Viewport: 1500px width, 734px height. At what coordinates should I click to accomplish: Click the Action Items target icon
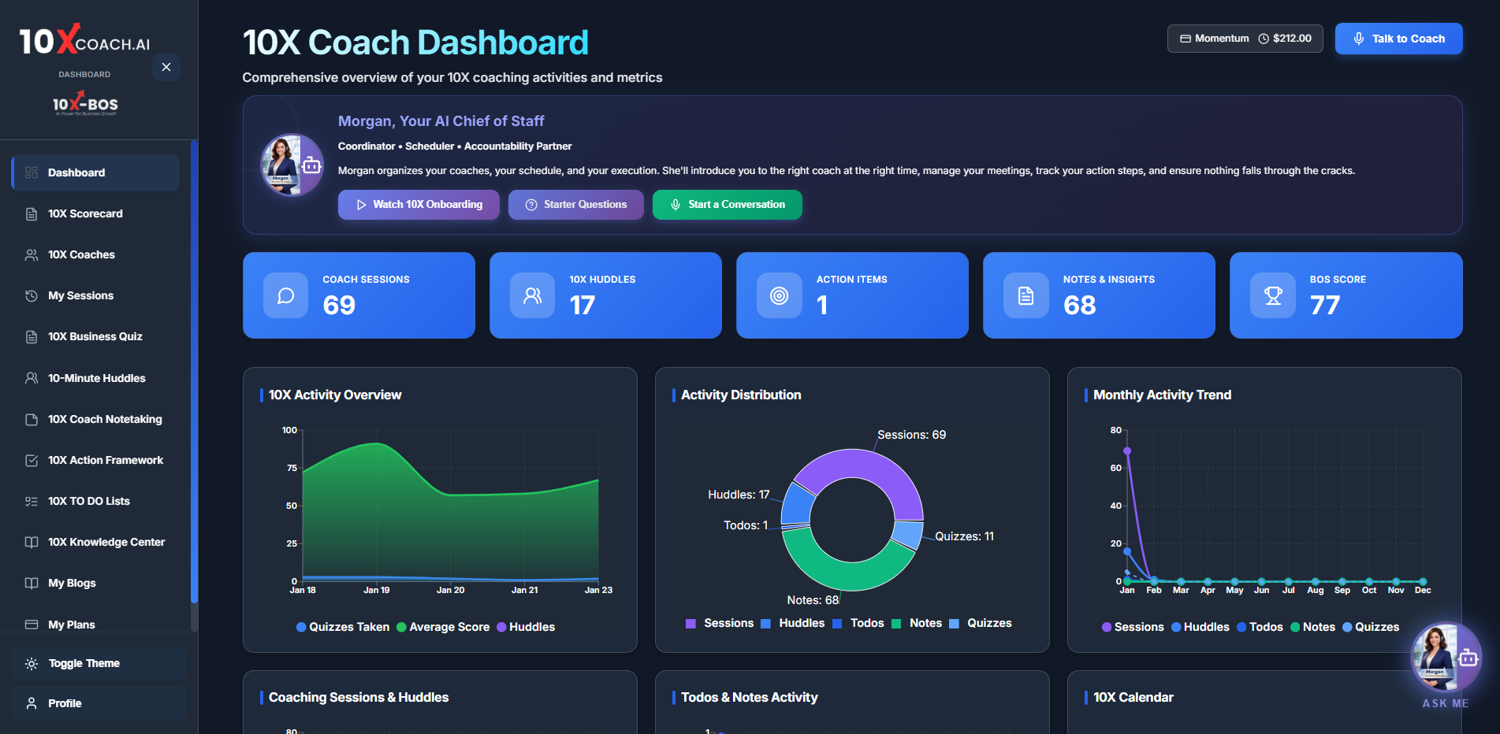779,295
